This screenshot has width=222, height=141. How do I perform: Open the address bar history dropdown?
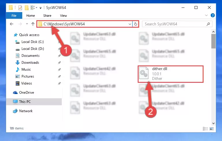[x=130, y=24]
